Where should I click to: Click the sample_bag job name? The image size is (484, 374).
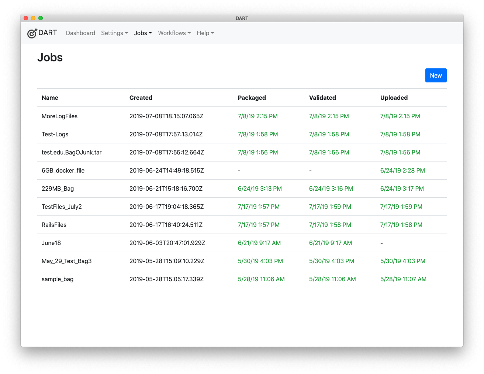click(x=58, y=279)
